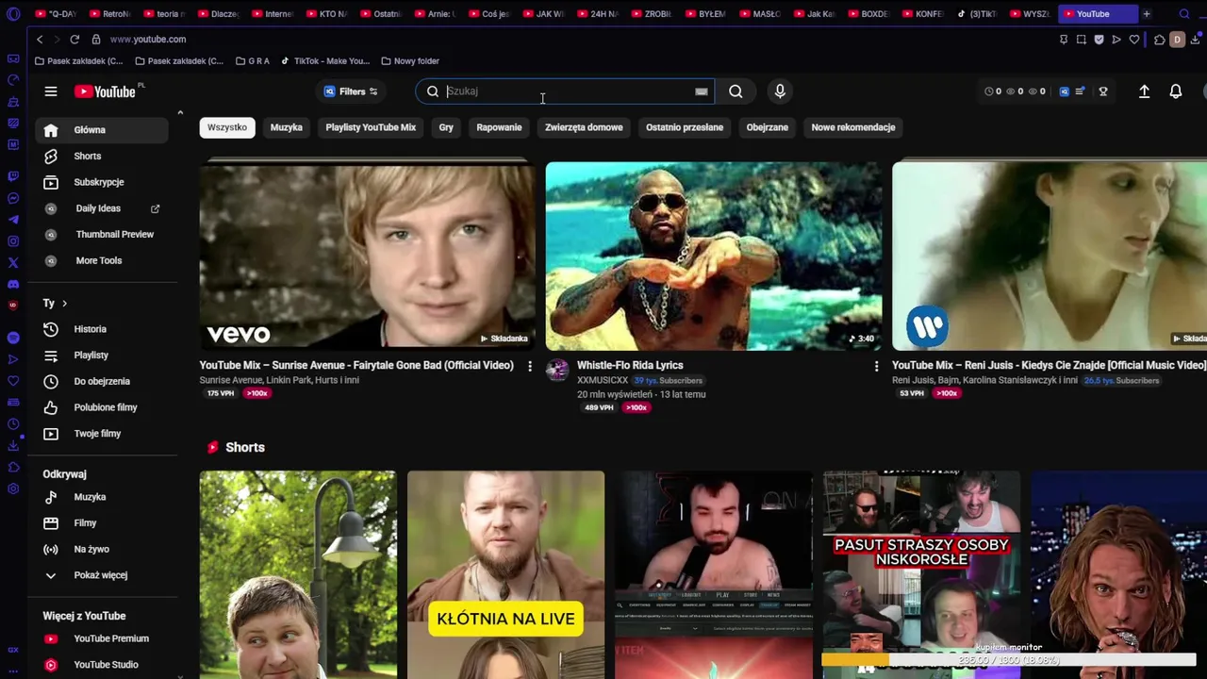
Task: Switch to the BOXDE browser tab
Action: click(869, 14)
